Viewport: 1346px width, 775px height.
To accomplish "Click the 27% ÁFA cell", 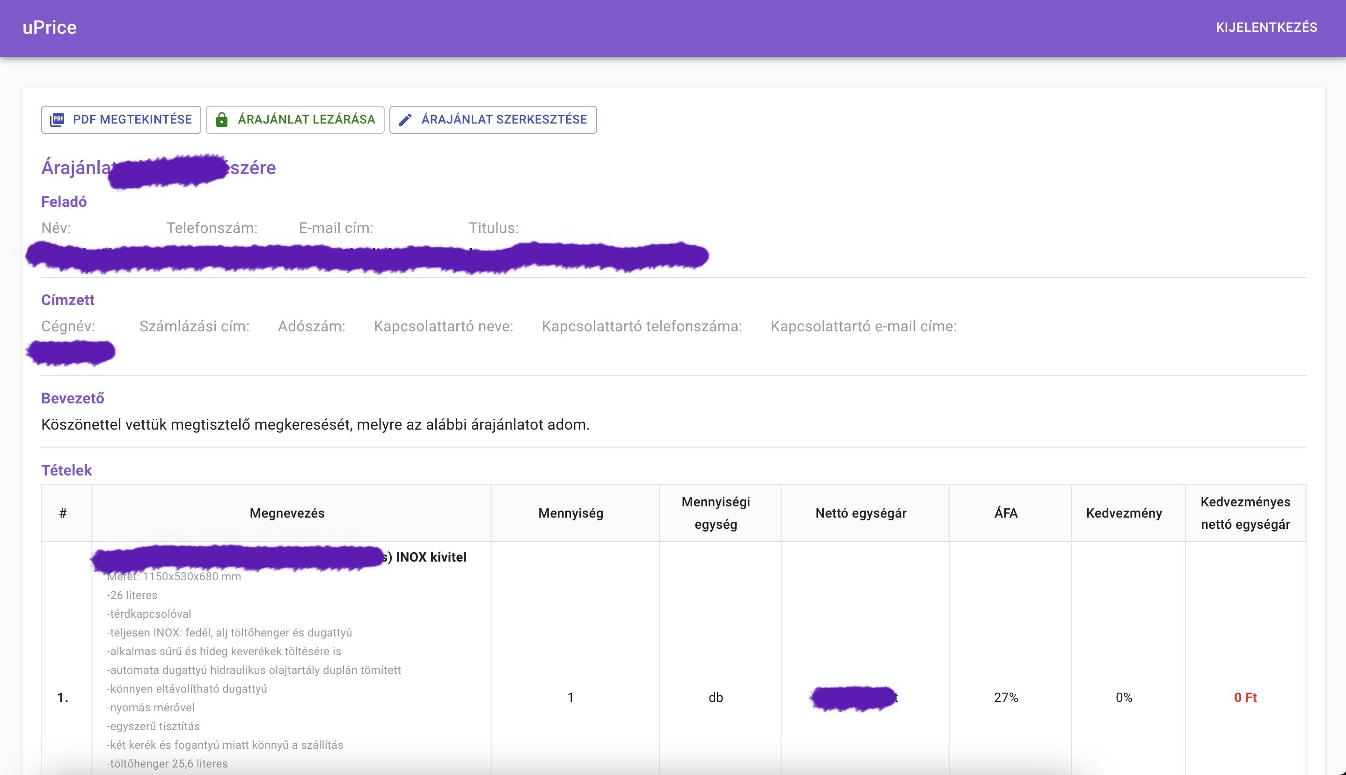I will point(1006,697).
